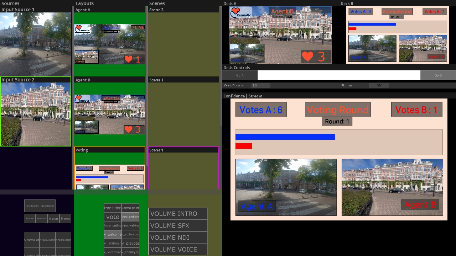Trigger the intro_walking audio button
This screenshot has height=256, width=456.
pyautogui.click(x=130, y=225)
